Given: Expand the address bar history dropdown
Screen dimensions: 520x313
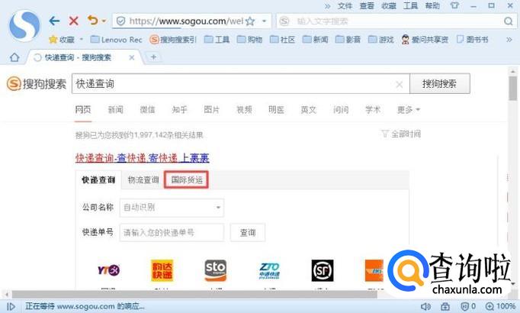Looking at the screenshot, I should coord(265,21).
